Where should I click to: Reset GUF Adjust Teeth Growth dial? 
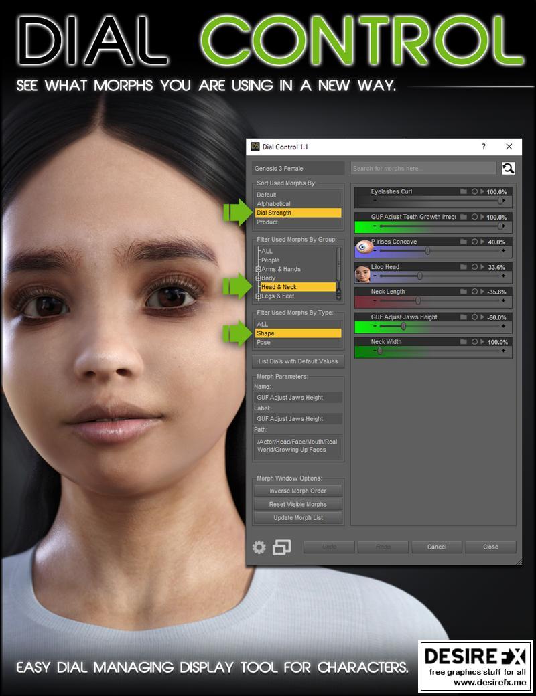[474, 217]
